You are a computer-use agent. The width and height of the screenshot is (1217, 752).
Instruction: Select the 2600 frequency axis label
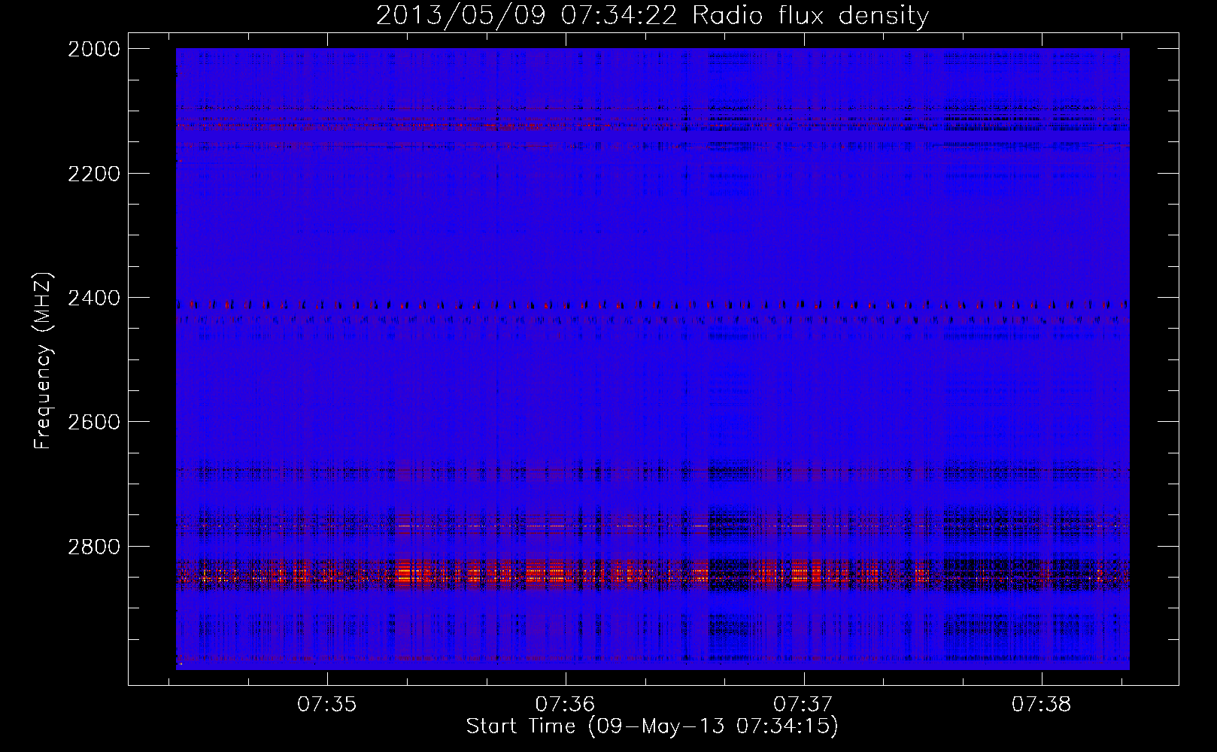pyautogui.click(x=94, y=422)
